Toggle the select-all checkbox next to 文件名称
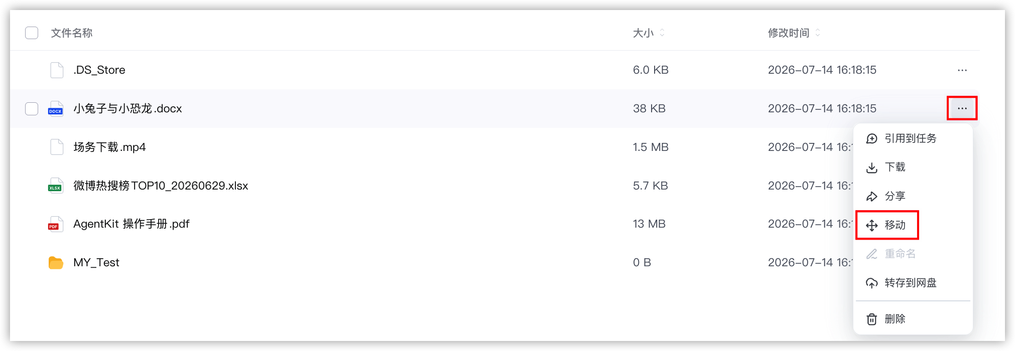This screenshot has height=351, width=1015. click(32, 33)
